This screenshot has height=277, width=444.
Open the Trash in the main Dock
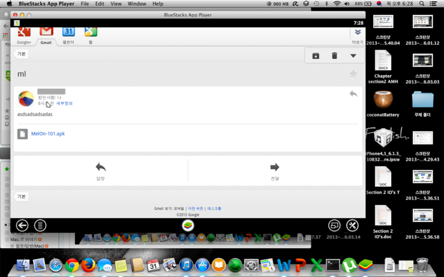coord(422,265)
